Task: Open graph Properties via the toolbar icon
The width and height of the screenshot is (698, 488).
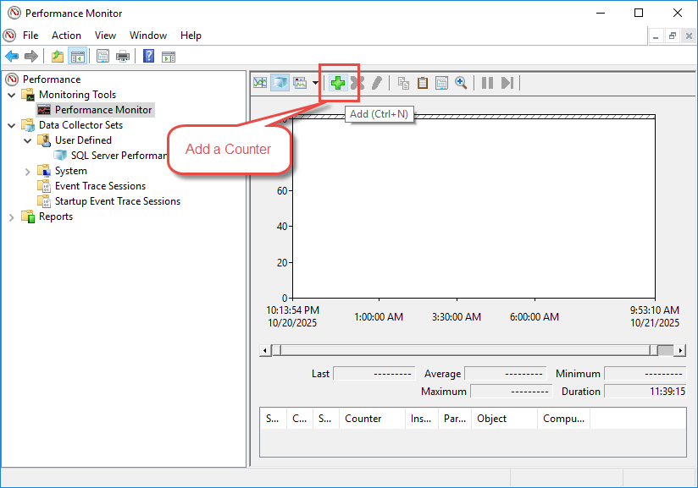Action: [x=441, y=82]
